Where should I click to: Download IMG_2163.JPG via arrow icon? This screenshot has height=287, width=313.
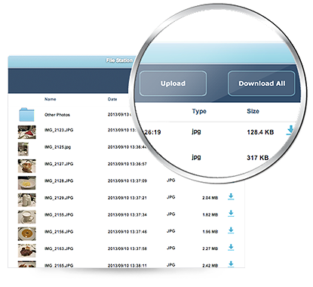(231, 248)
